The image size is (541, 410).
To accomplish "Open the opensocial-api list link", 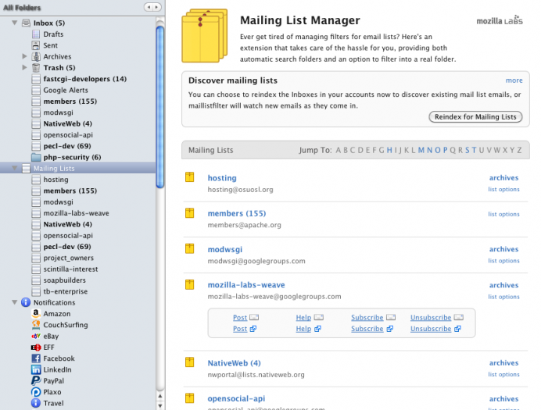I will pyautogui.click(x=236, y=398).
